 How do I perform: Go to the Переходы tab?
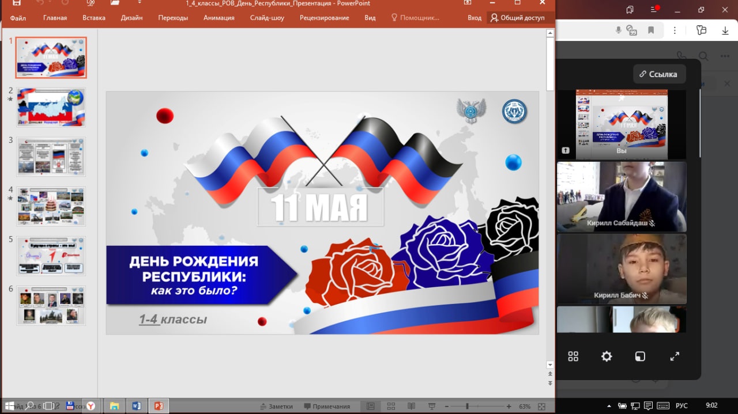[173, 18]
